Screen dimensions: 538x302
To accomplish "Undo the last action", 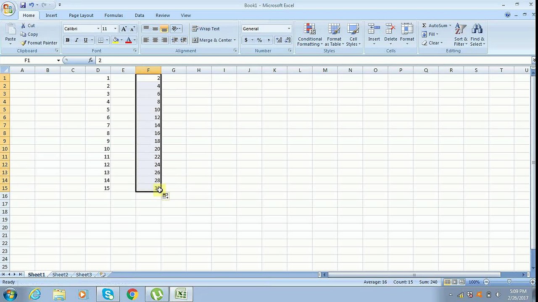I will coord(32,5).
